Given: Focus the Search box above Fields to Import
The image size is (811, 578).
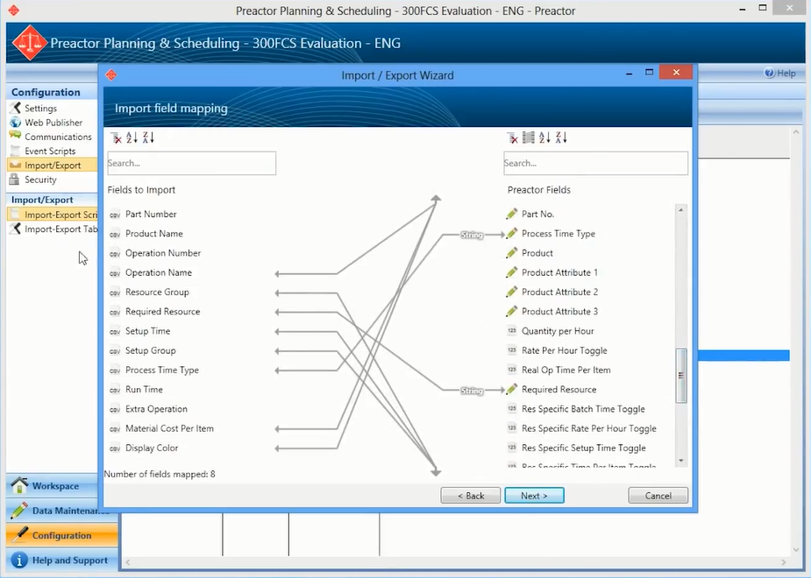Looking at the screenshot, I should pos(191,163).
